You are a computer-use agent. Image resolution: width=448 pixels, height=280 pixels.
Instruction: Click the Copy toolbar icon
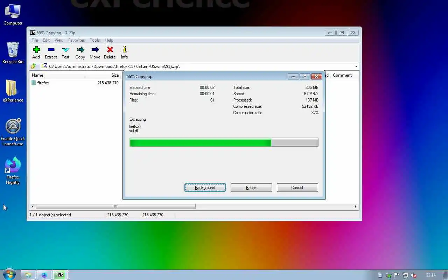[80, 50]
